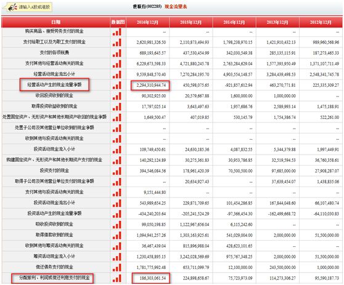Open chart icon for 支付其他与投资活动有关的现金 row

point(117,193)
